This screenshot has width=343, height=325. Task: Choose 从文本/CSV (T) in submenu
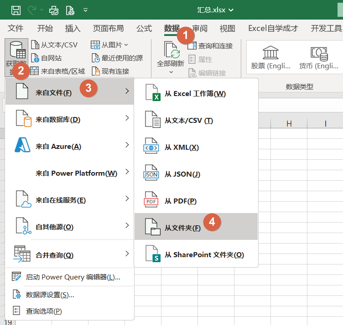[x=196, y=120]
